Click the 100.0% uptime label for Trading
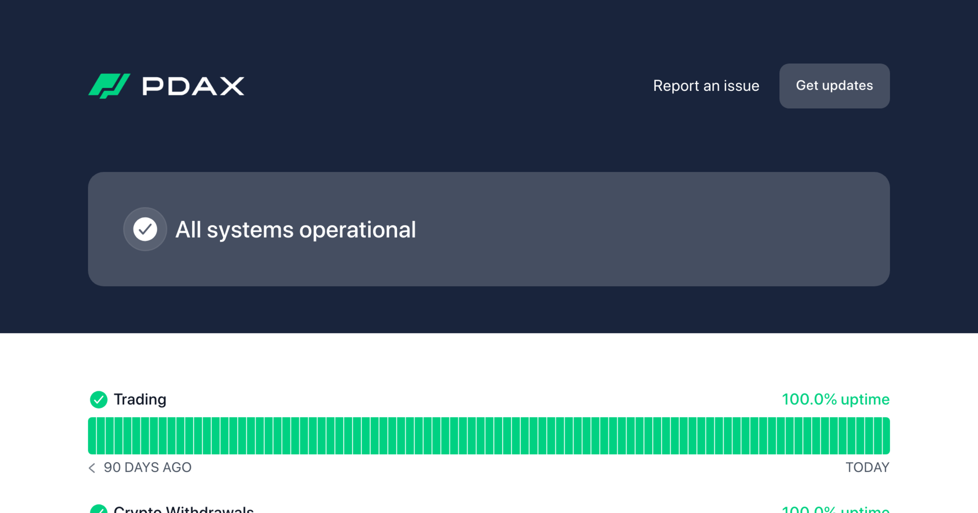This screenshot has width=978, height=513. coord(836,399)
